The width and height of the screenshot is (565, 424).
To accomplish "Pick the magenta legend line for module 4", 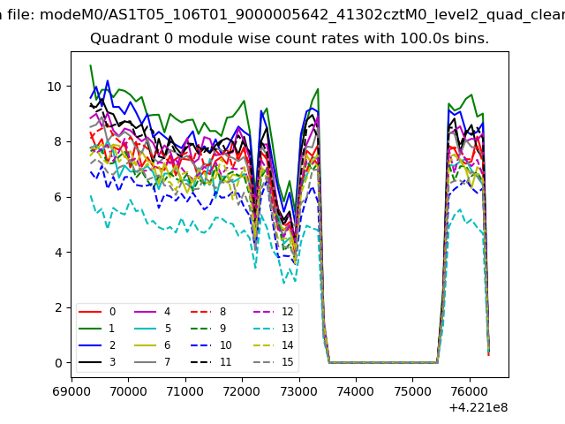I will (x=144, y=312).
